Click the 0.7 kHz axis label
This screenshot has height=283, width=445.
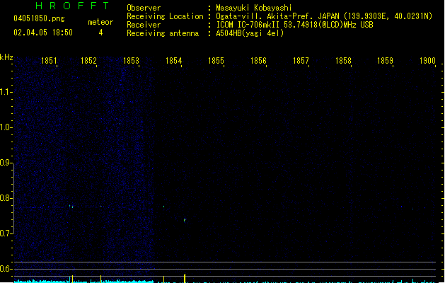click(5, 233)
